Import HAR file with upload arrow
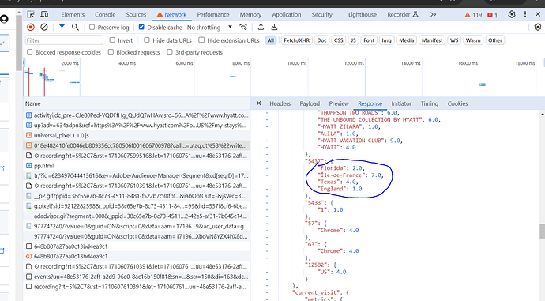The image size is (545, 301). (x=261, y=27)
